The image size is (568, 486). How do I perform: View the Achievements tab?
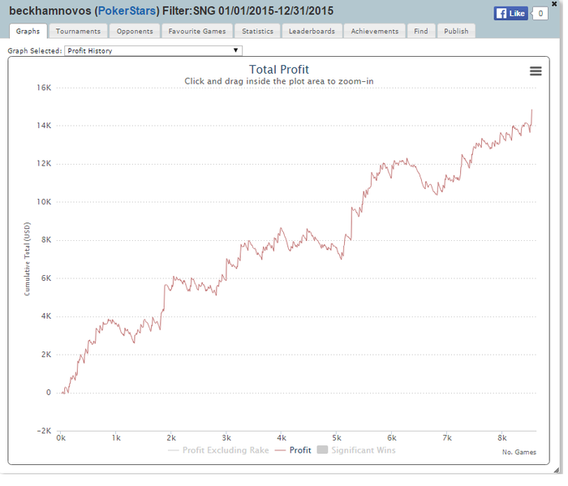[x=374, y=31]
